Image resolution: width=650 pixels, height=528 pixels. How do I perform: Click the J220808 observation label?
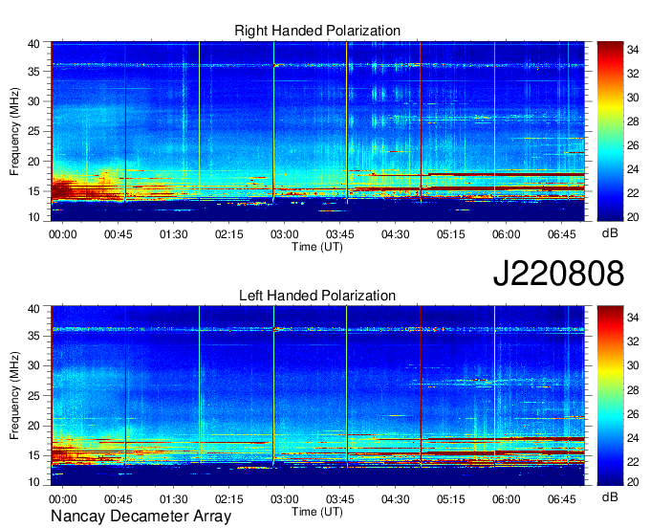[x=558, y=274]
